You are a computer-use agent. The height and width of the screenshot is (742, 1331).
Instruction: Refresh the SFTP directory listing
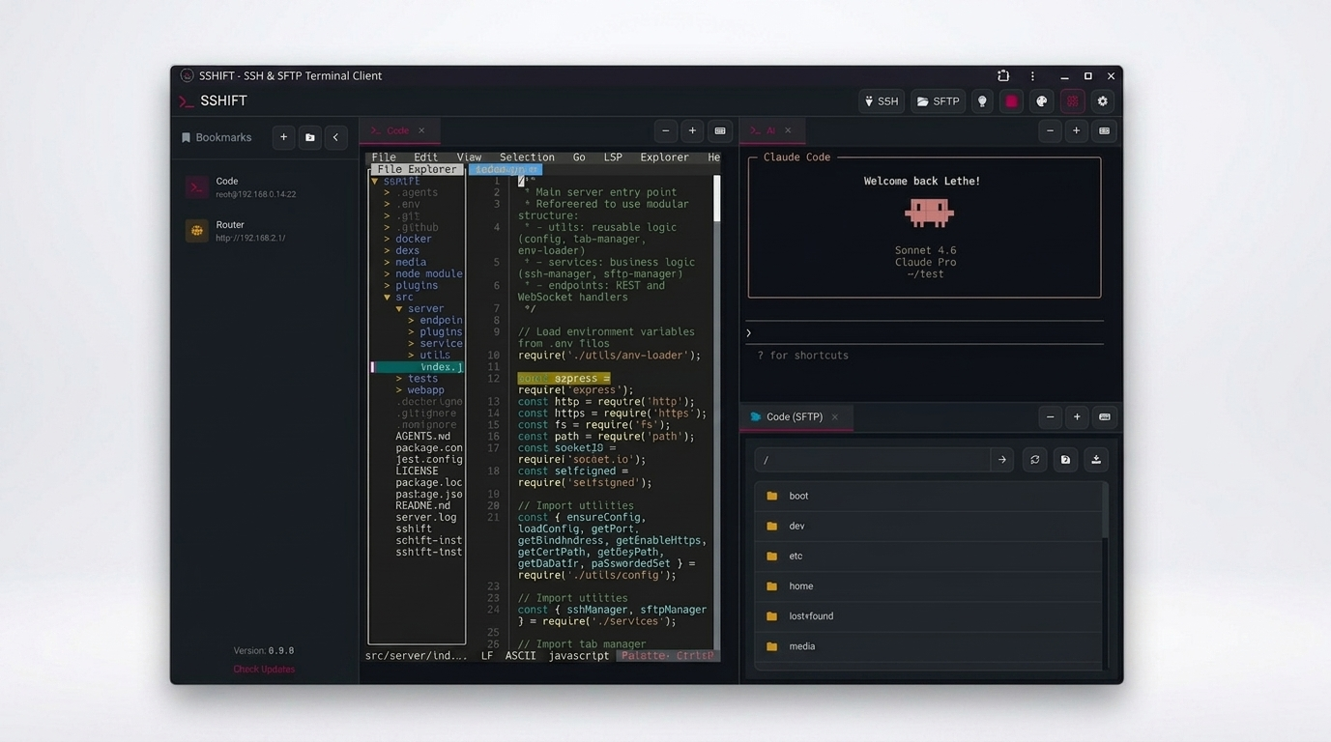[x=1033, y=459]
